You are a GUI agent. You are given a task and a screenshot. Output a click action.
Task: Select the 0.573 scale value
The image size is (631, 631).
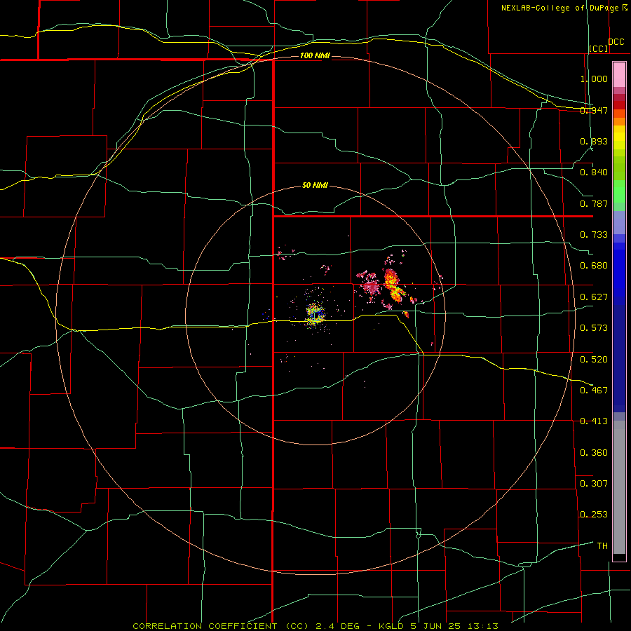tap(594, 328)
